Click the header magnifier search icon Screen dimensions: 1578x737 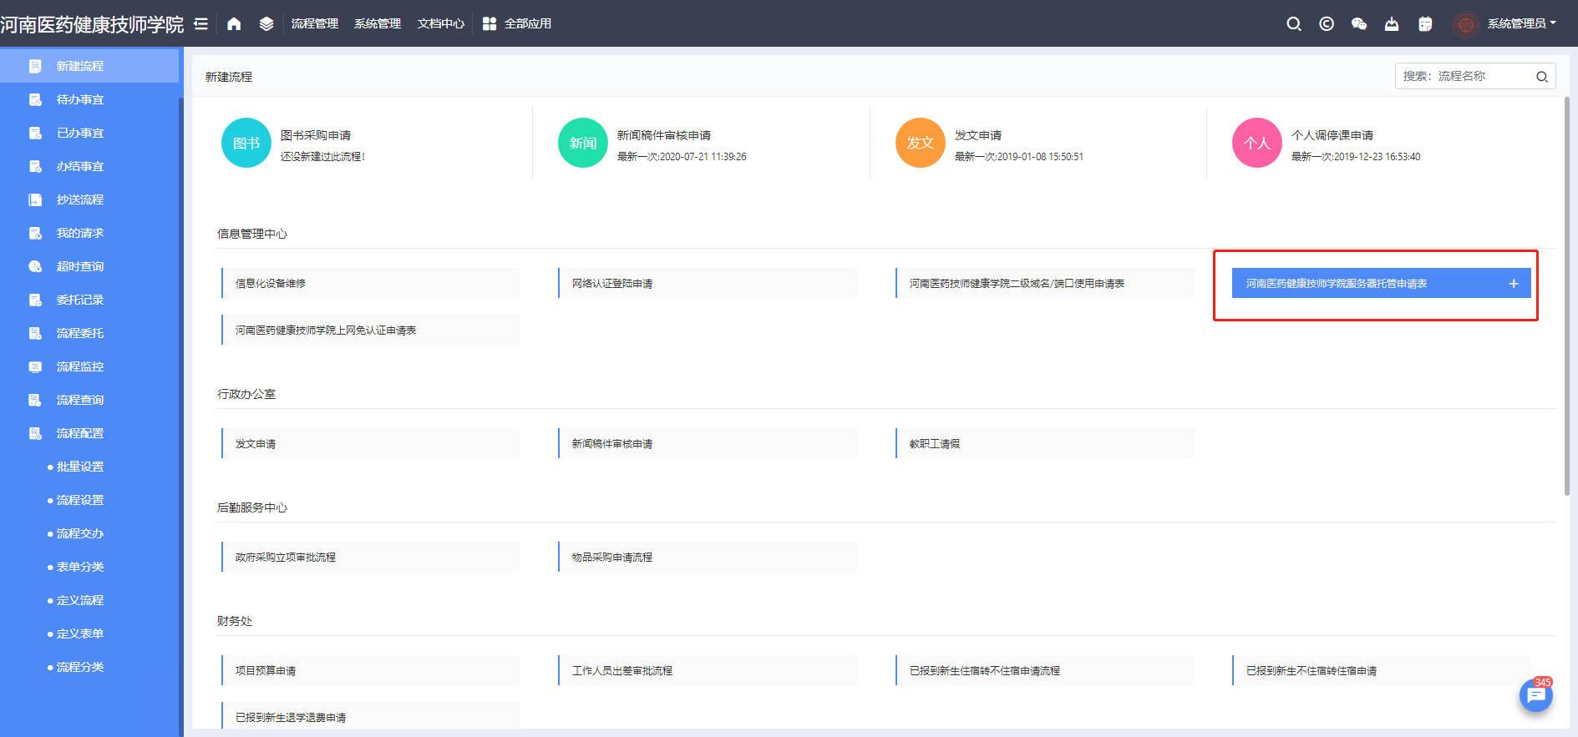1294,23
